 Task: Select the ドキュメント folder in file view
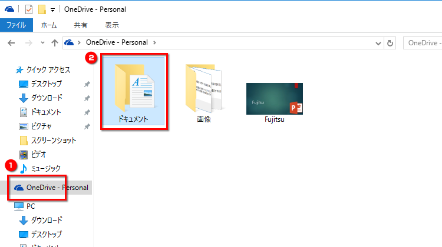coord(133,91)
